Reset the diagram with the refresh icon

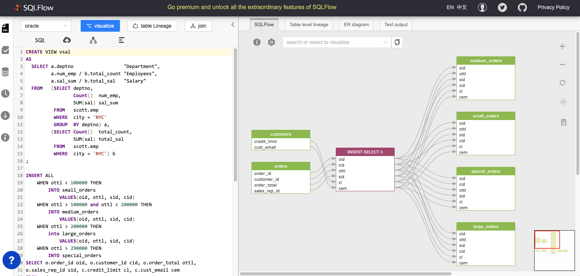click(x=562, y=83)
